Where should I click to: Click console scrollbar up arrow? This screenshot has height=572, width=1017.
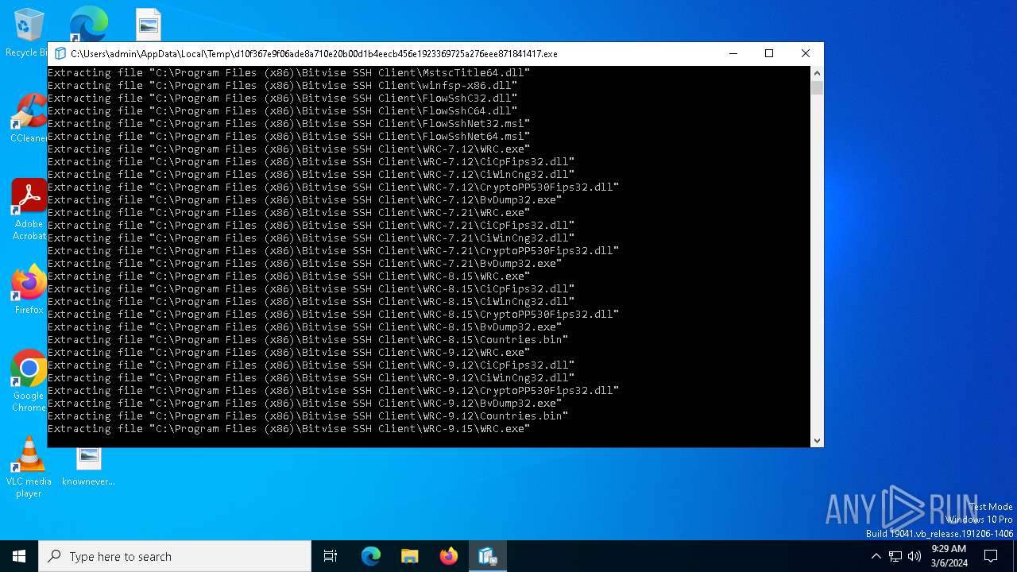click(817, 73)
